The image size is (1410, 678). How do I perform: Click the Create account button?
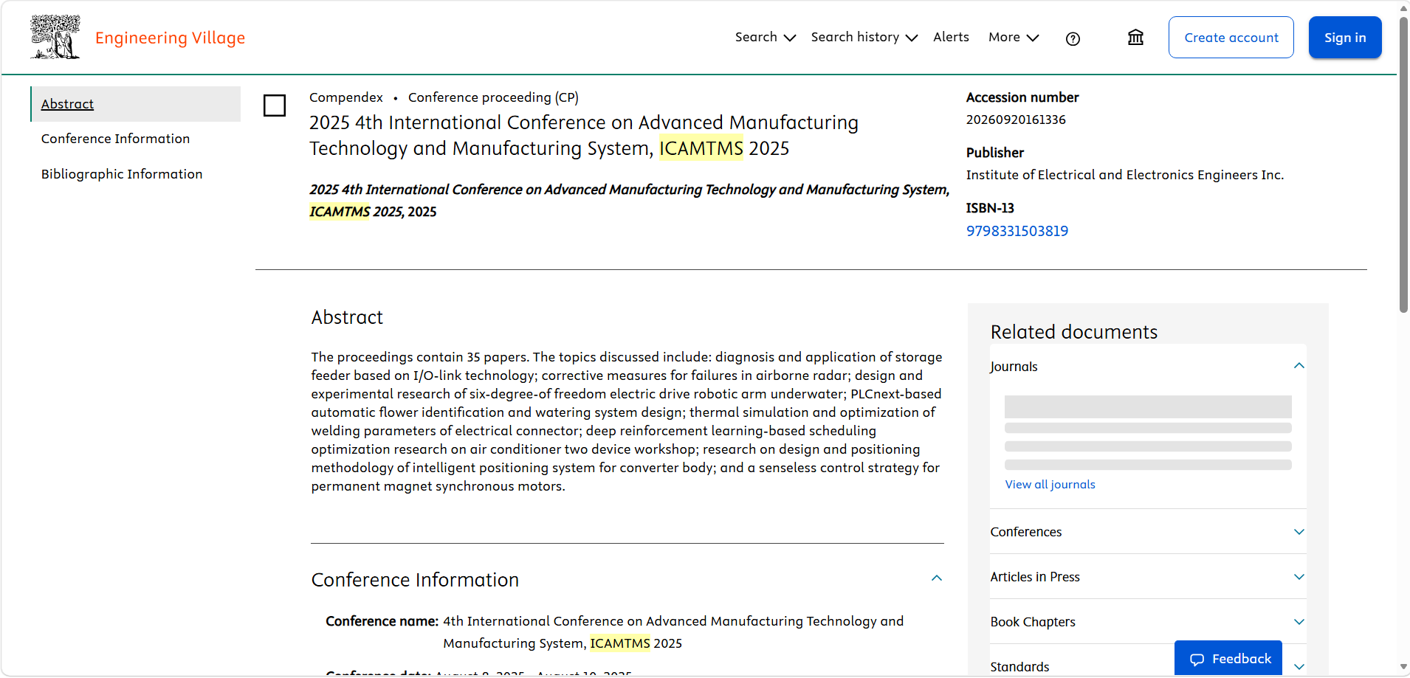tap(1231, 38)
